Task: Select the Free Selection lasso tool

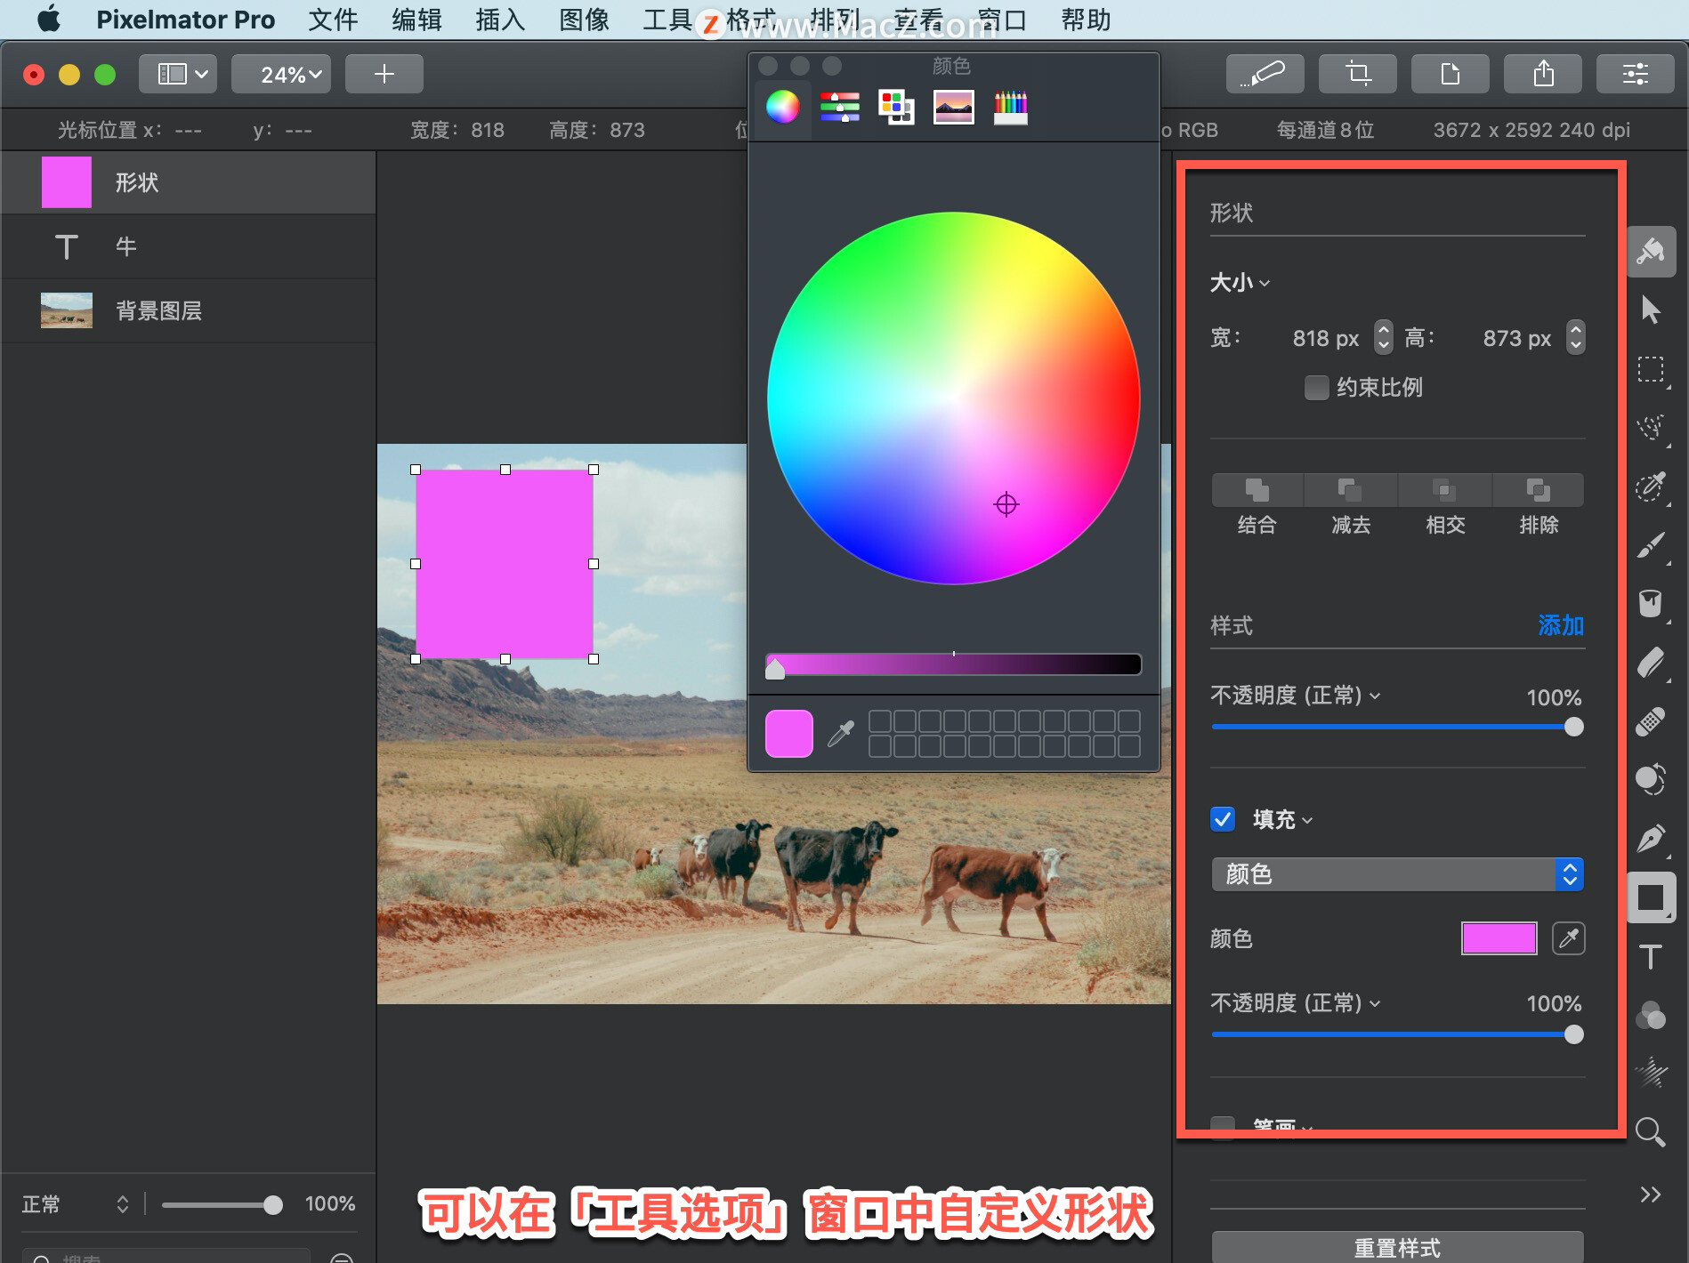Action: pos(1651,428)
